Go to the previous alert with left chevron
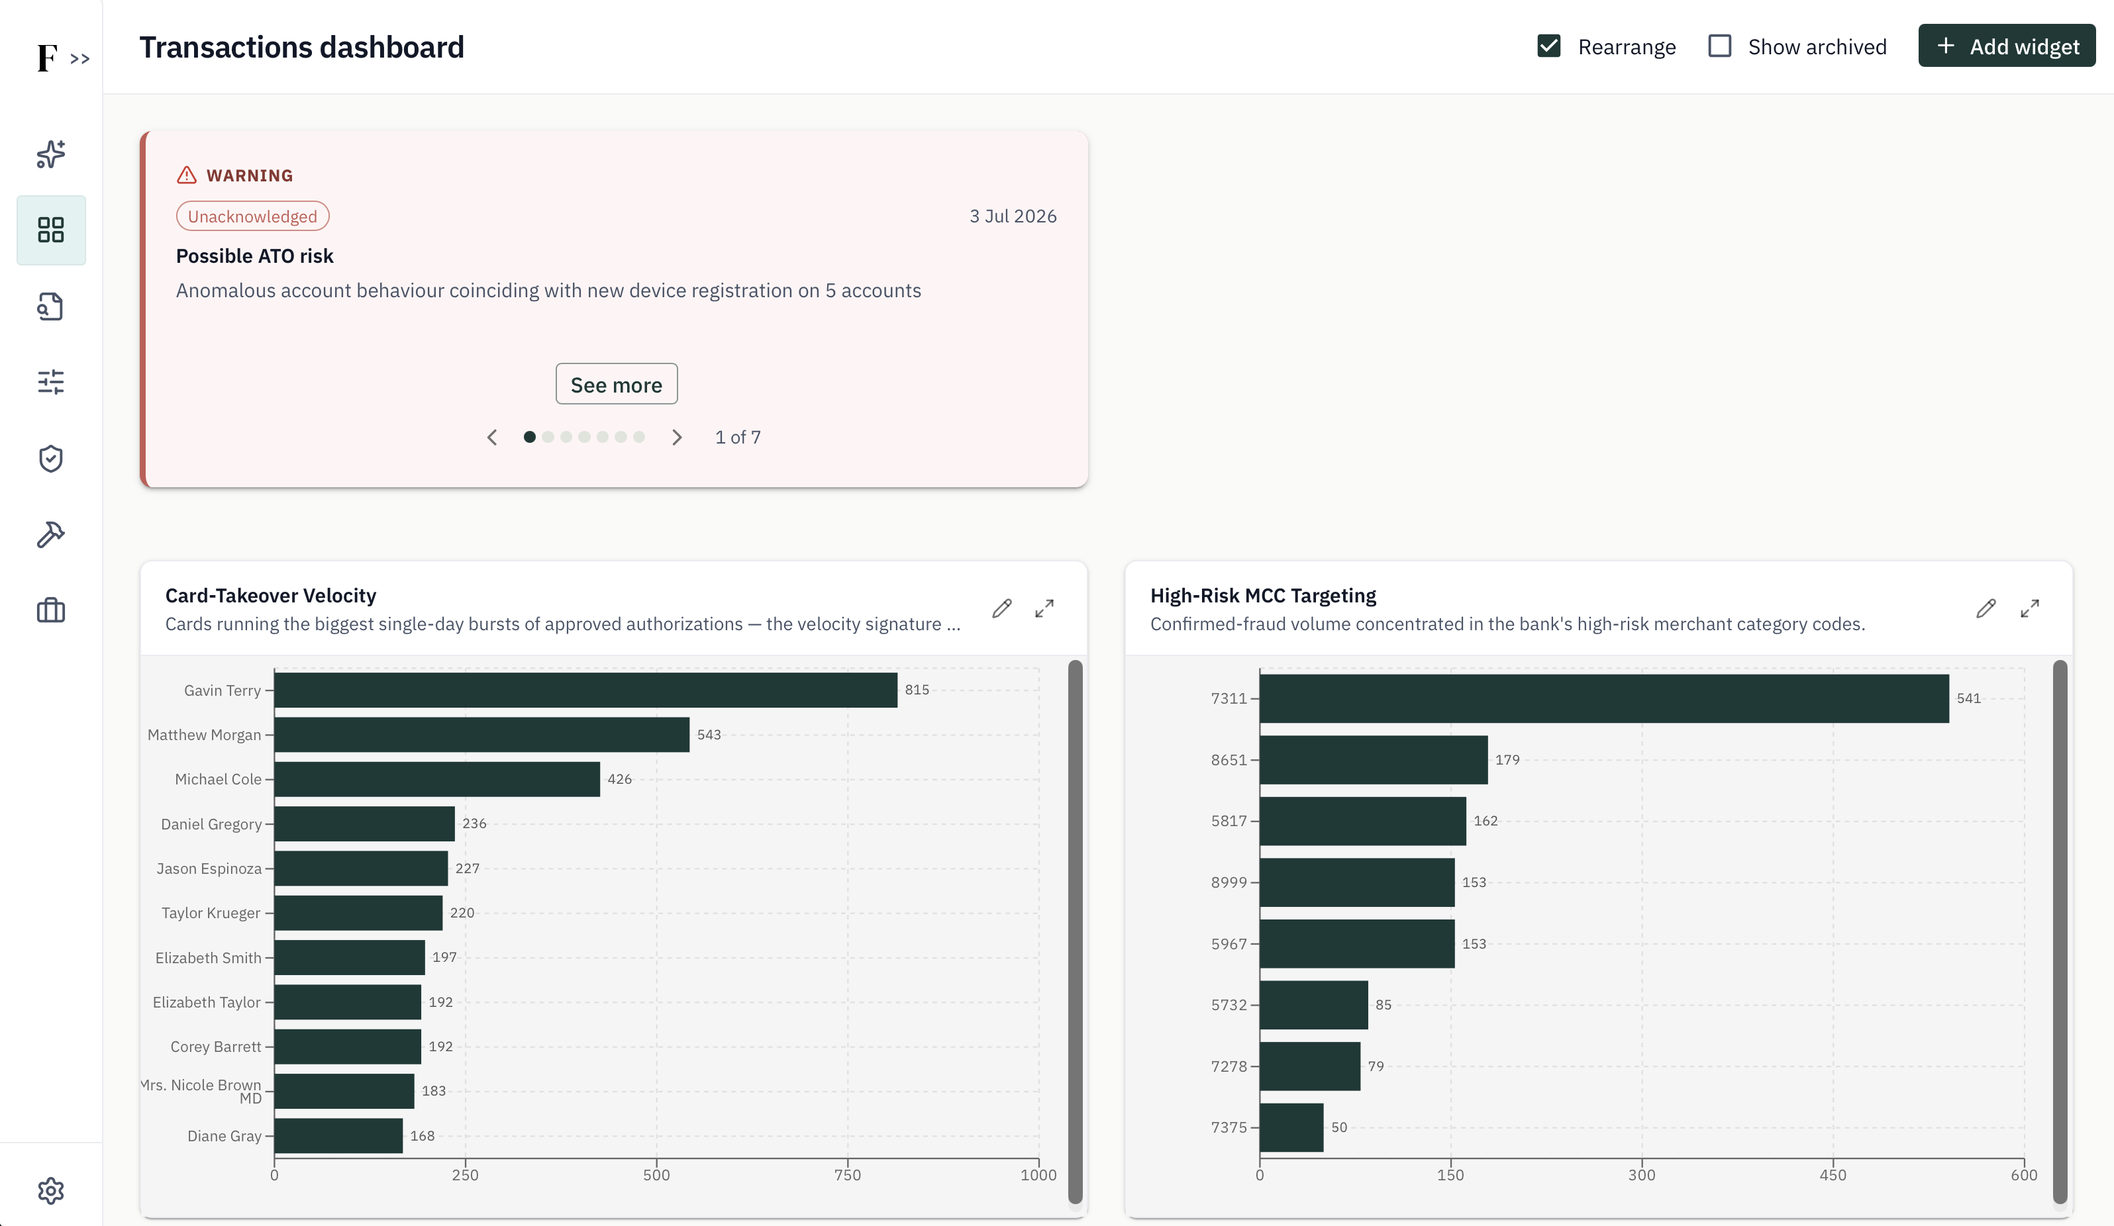 coord(493,438)
